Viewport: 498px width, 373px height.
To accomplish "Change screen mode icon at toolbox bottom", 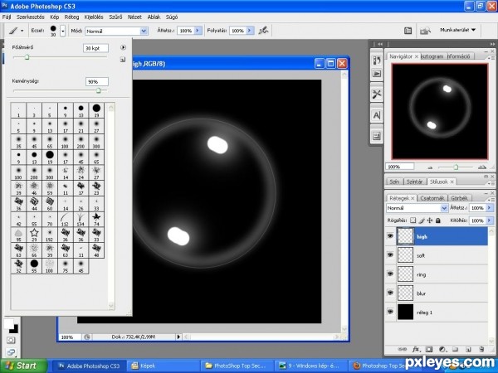I will click(x=11, y=352).
